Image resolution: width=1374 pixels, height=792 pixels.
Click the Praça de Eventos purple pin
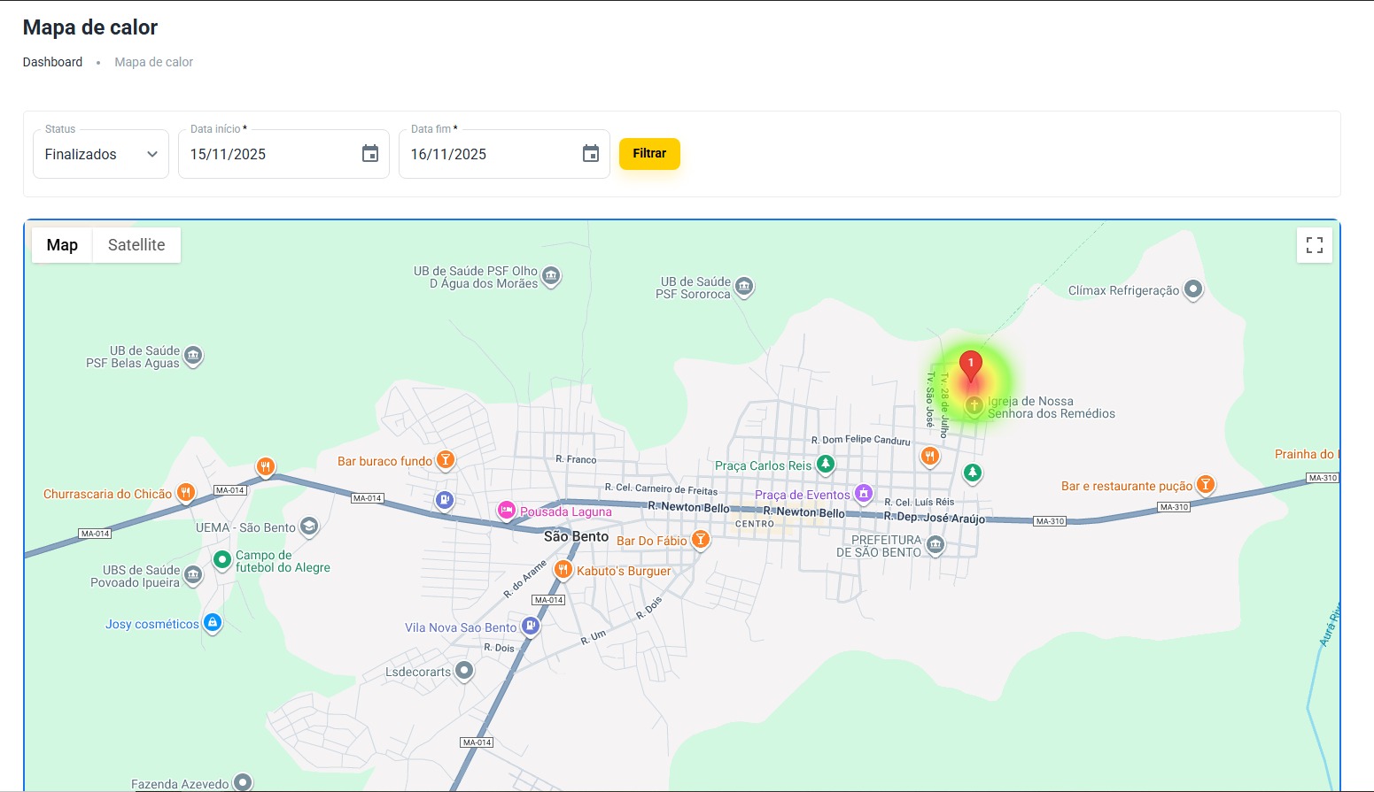(x=863, y=493)
